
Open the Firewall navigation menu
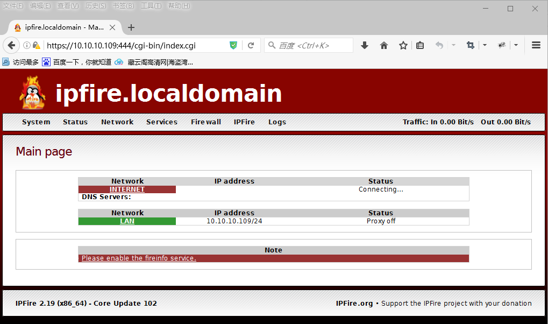point(206,122)
